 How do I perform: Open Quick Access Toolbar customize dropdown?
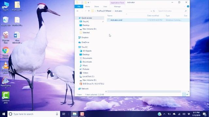click(x=88, y=2)
